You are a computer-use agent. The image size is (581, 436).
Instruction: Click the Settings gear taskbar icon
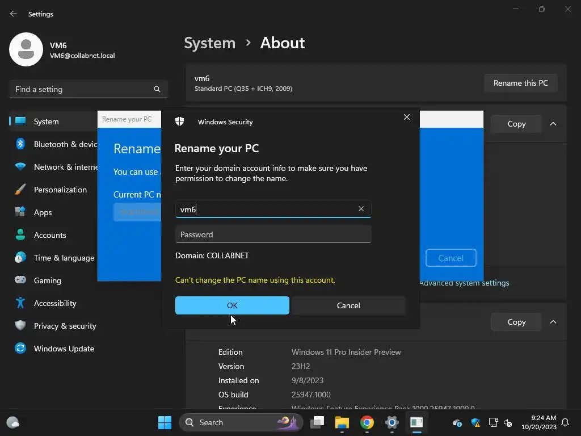(391, 422)
